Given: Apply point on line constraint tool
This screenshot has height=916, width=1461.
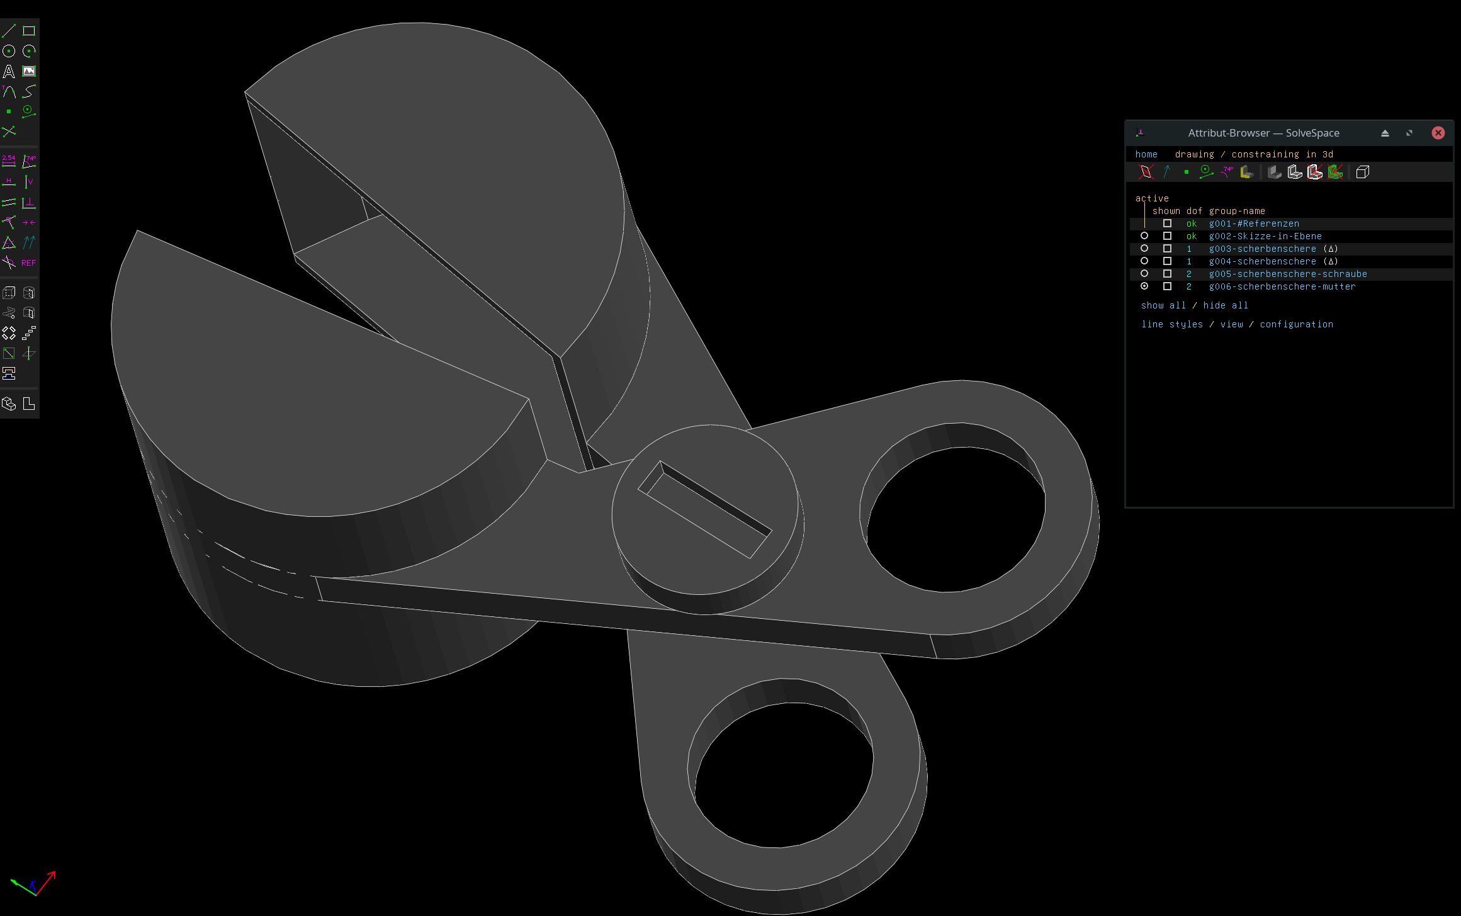Looking at the screenshot, I should pos(9,222).
